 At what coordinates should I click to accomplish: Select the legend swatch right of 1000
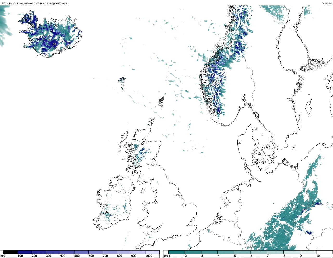[152, 252]
